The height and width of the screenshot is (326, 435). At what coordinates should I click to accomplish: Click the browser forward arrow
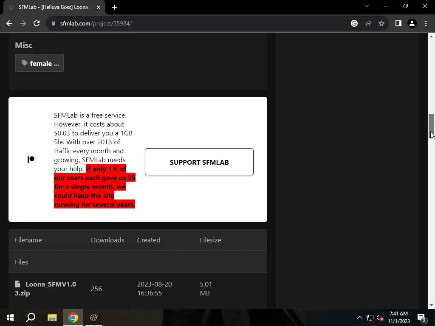coord(23,24)
